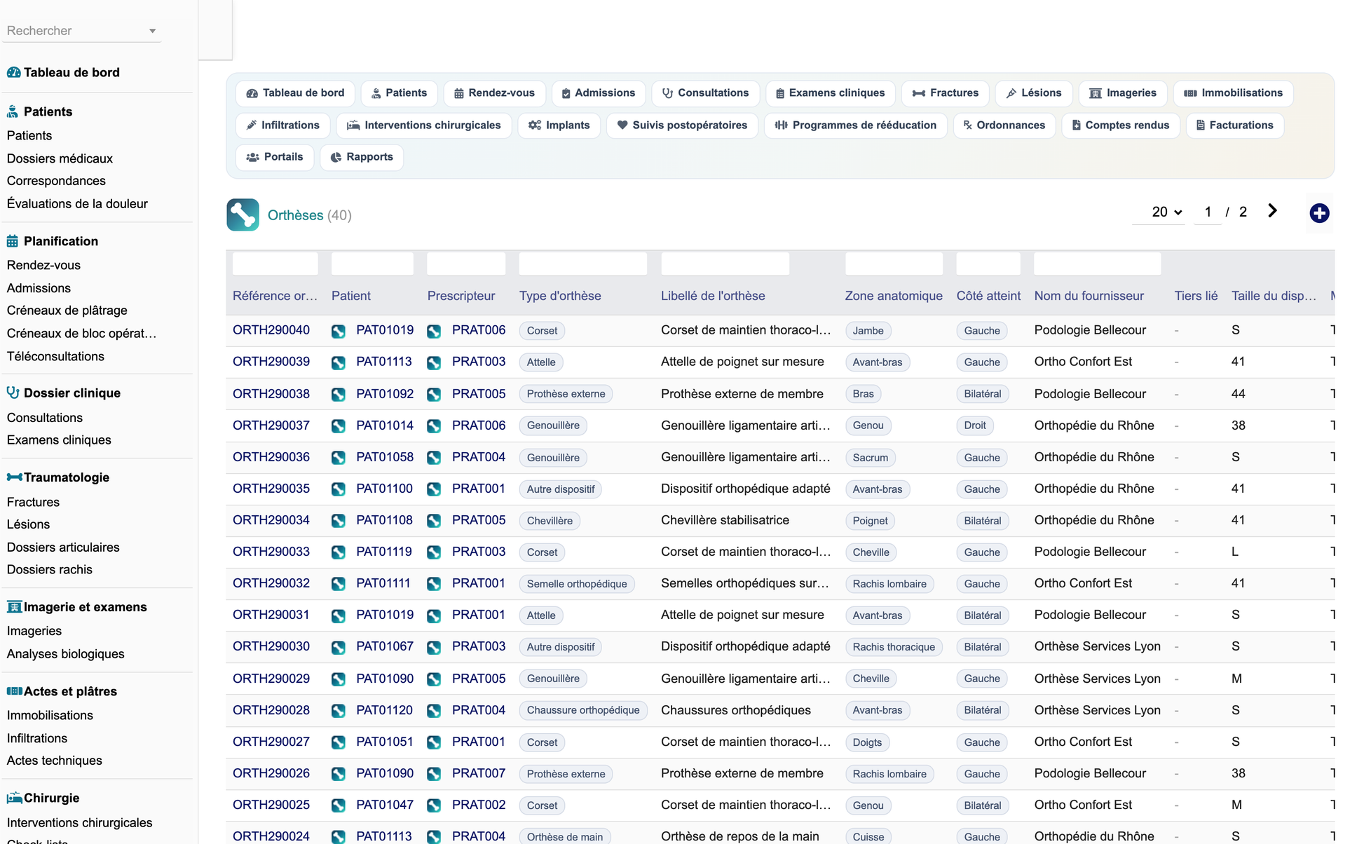This screenshot has width=1364, height=844.
Task: Click patient icon beside PAT01067
Action: point(339,647)
